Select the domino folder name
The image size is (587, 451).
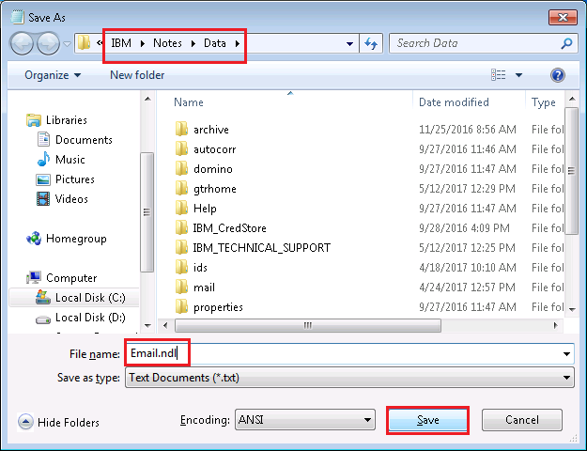pos(213,169)
